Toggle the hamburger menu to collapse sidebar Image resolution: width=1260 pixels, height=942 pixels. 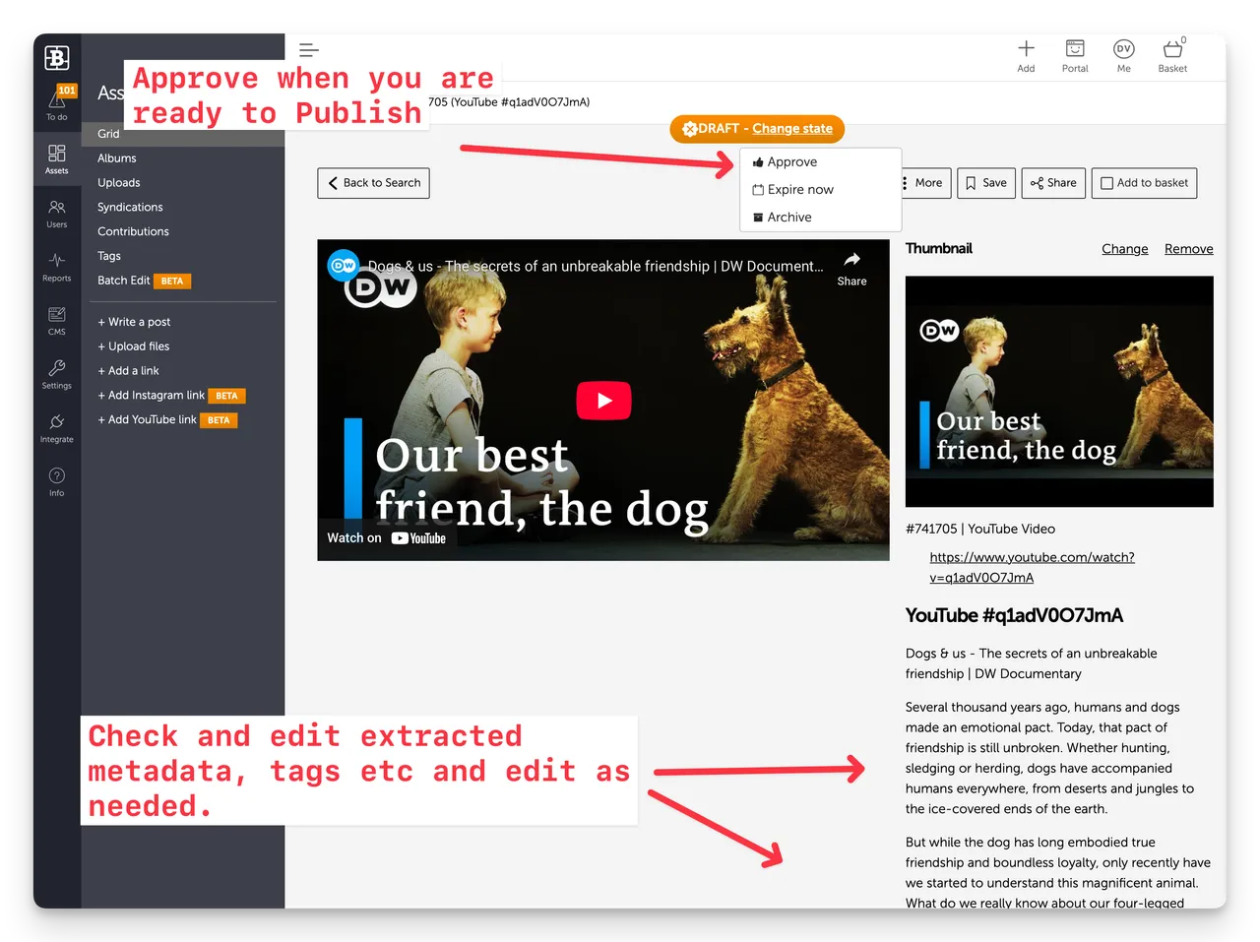click(309, 50)
